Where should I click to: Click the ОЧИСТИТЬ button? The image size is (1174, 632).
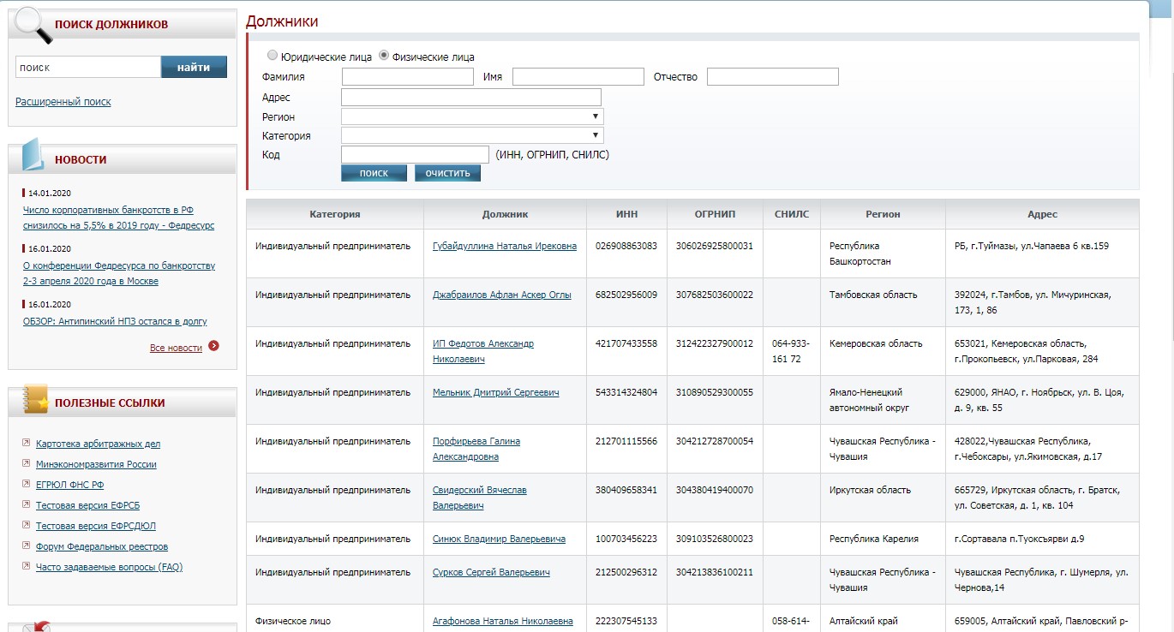[x=447, y=173]
